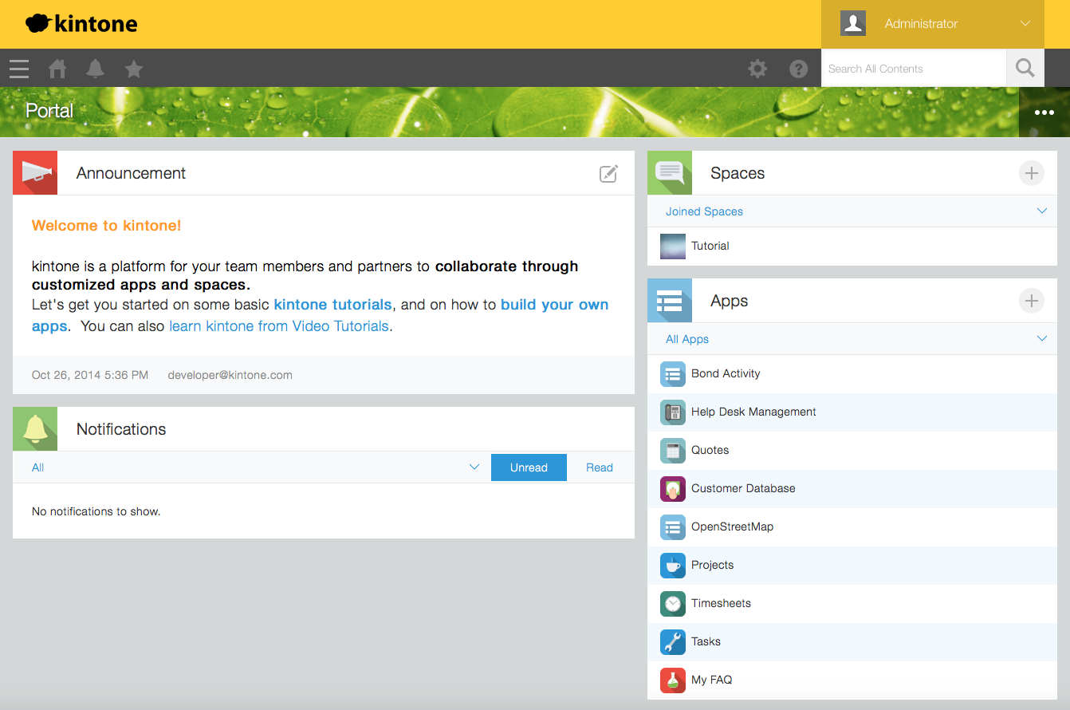Expand the All Apps filter dropdown
The width and height of the screenshot is (1070, 710).
[x=1041, y=339]
